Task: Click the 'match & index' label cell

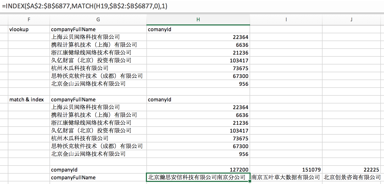Action: click(29, 100)
